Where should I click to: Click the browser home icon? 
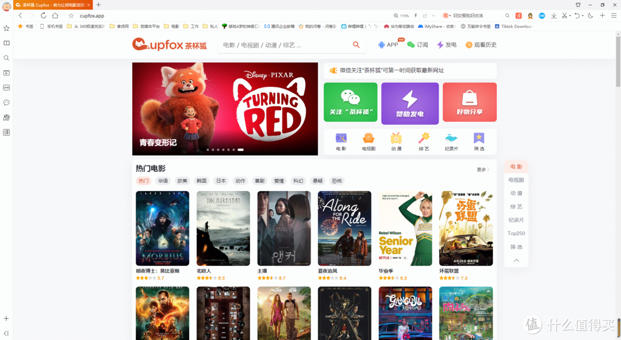point(55,16)
